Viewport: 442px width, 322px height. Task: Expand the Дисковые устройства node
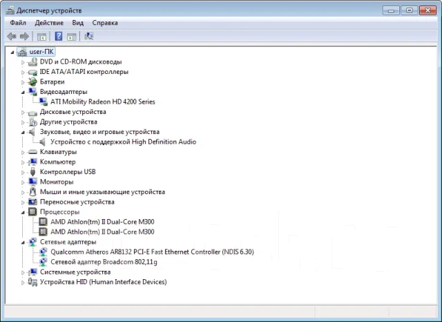[x=23, y=113]
